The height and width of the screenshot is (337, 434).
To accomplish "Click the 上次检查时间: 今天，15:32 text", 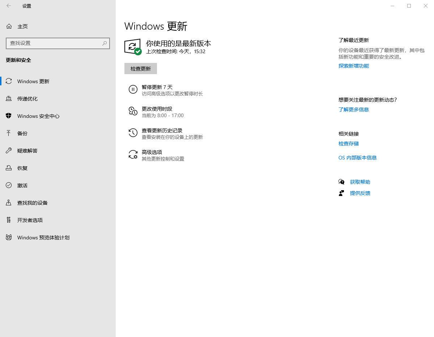I will click(176, 51).
